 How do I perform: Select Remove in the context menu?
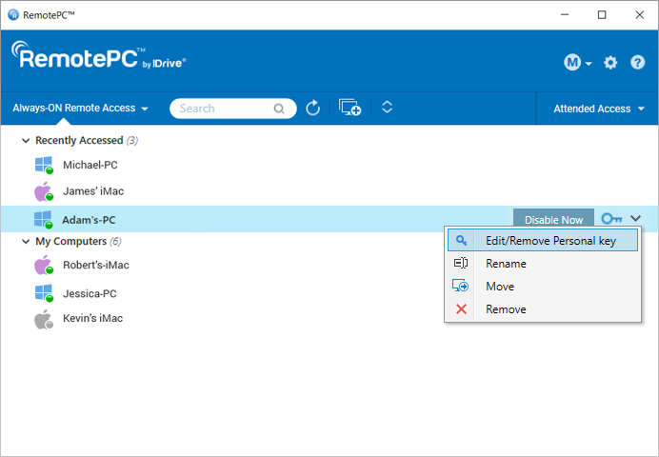tap(506, 309)
